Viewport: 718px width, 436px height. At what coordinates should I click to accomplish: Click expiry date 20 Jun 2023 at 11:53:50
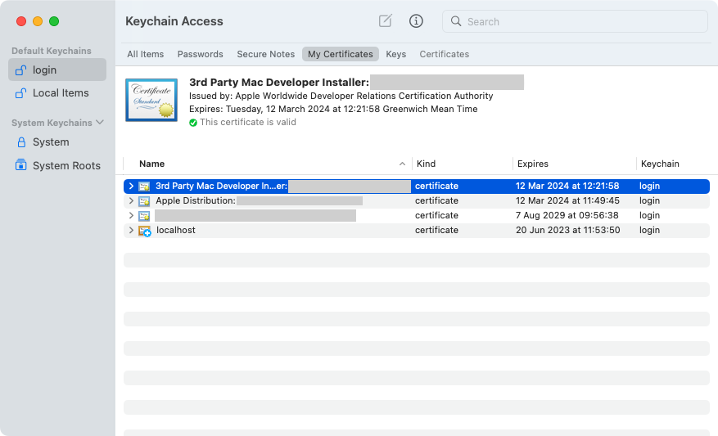click(568, 230)
